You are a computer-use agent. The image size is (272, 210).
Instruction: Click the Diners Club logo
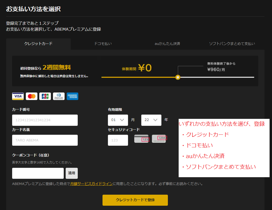pos(59,96)
